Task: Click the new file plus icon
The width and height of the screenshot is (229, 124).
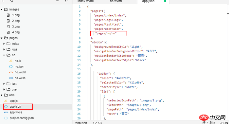Action: click(x=3, y=1)
